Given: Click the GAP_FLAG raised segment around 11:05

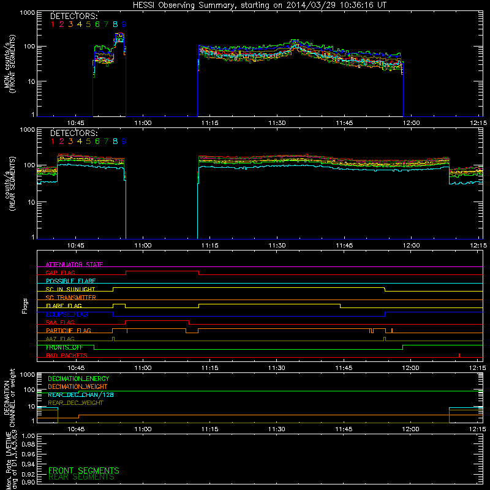Looking at the screenshot, I should [x=162, y=271].
